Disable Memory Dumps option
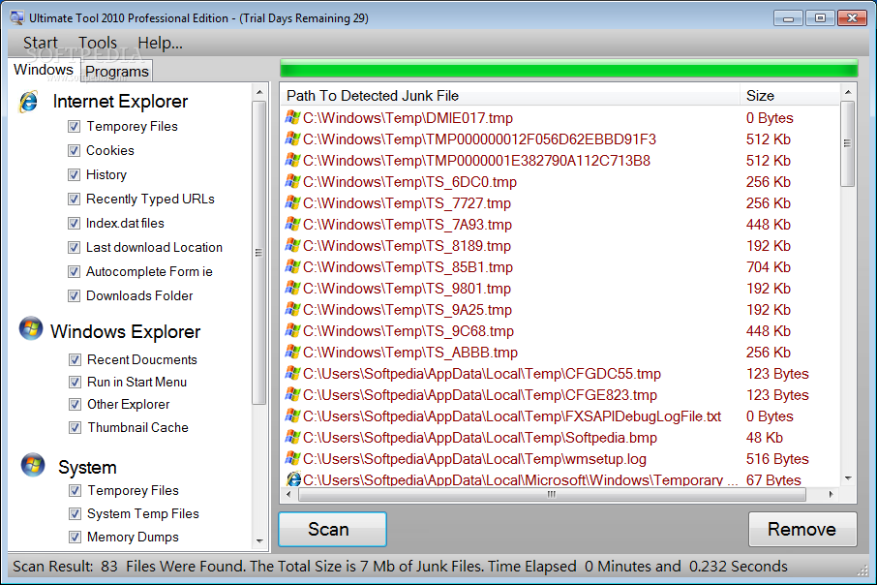The width and height of the screenshot is (877, 585). [x=75, y=538]
